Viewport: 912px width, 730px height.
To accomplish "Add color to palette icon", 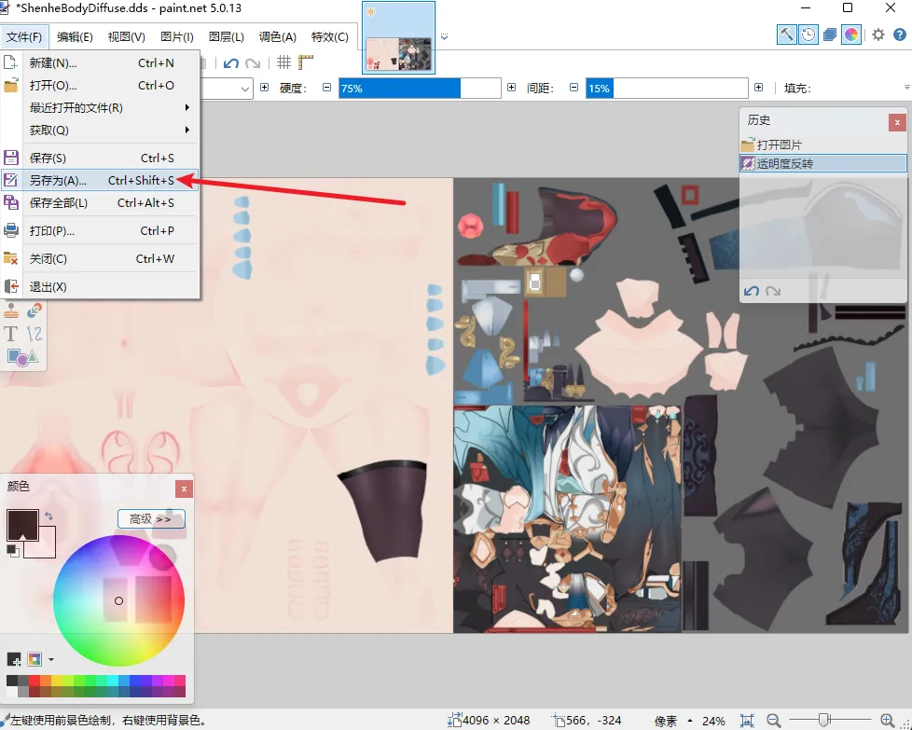I will pos(14,659).
